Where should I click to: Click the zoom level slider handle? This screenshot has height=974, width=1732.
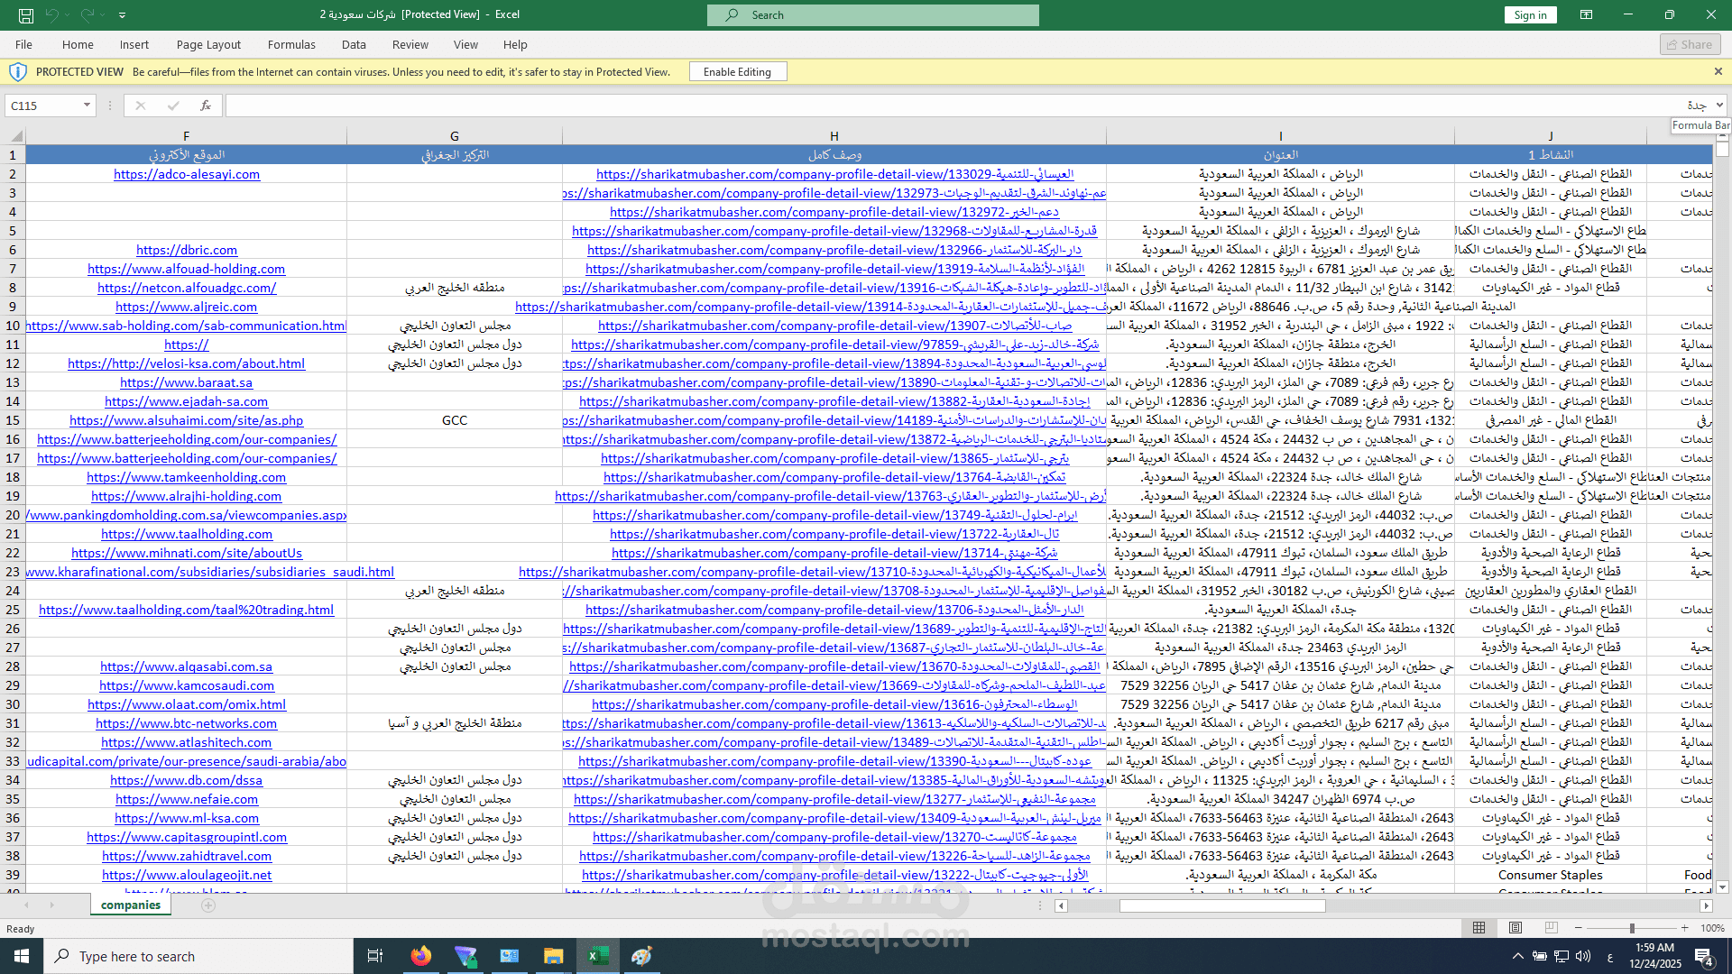pos(1631,928)
